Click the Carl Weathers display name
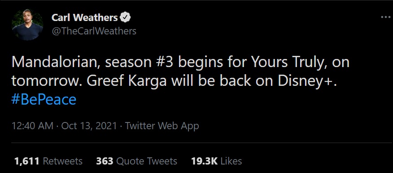This screenshot has width=393, height=173. point(84,17)
